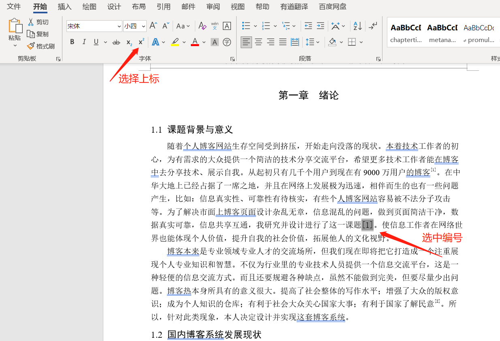
Task: Clear all formatting with the eraser A icon
Action: 203,26
